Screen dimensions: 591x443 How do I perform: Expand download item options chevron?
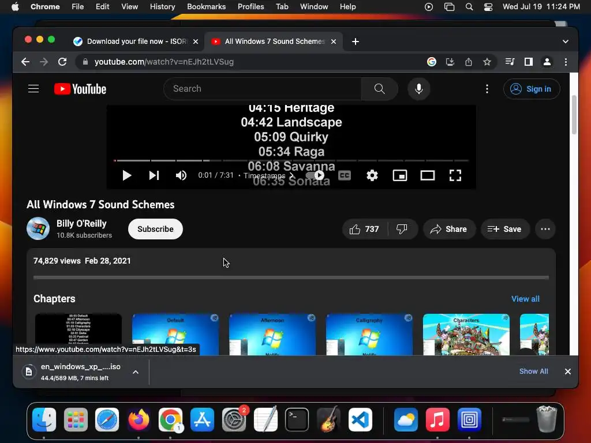click(136, 372)
